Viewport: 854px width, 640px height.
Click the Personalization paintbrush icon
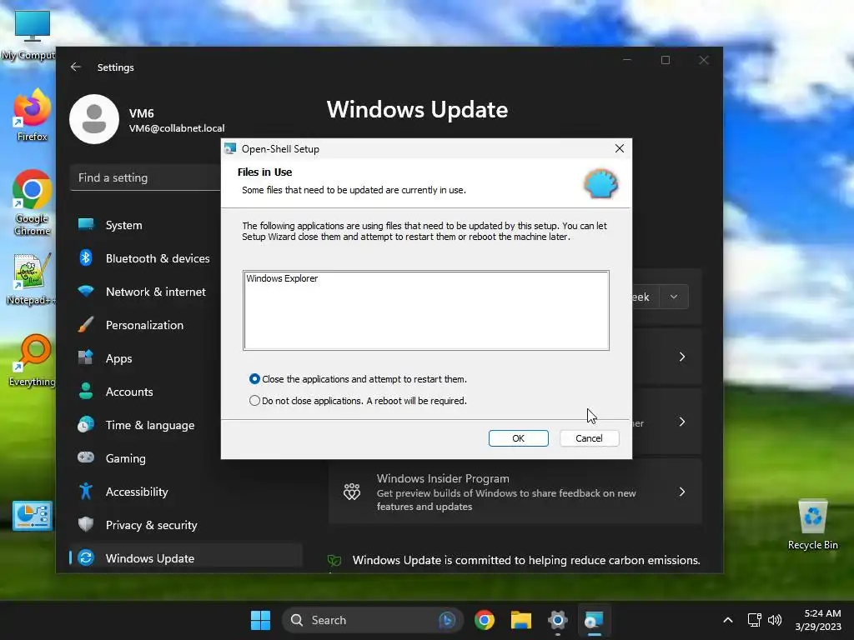pyautogui.click(x=86, y=324)
